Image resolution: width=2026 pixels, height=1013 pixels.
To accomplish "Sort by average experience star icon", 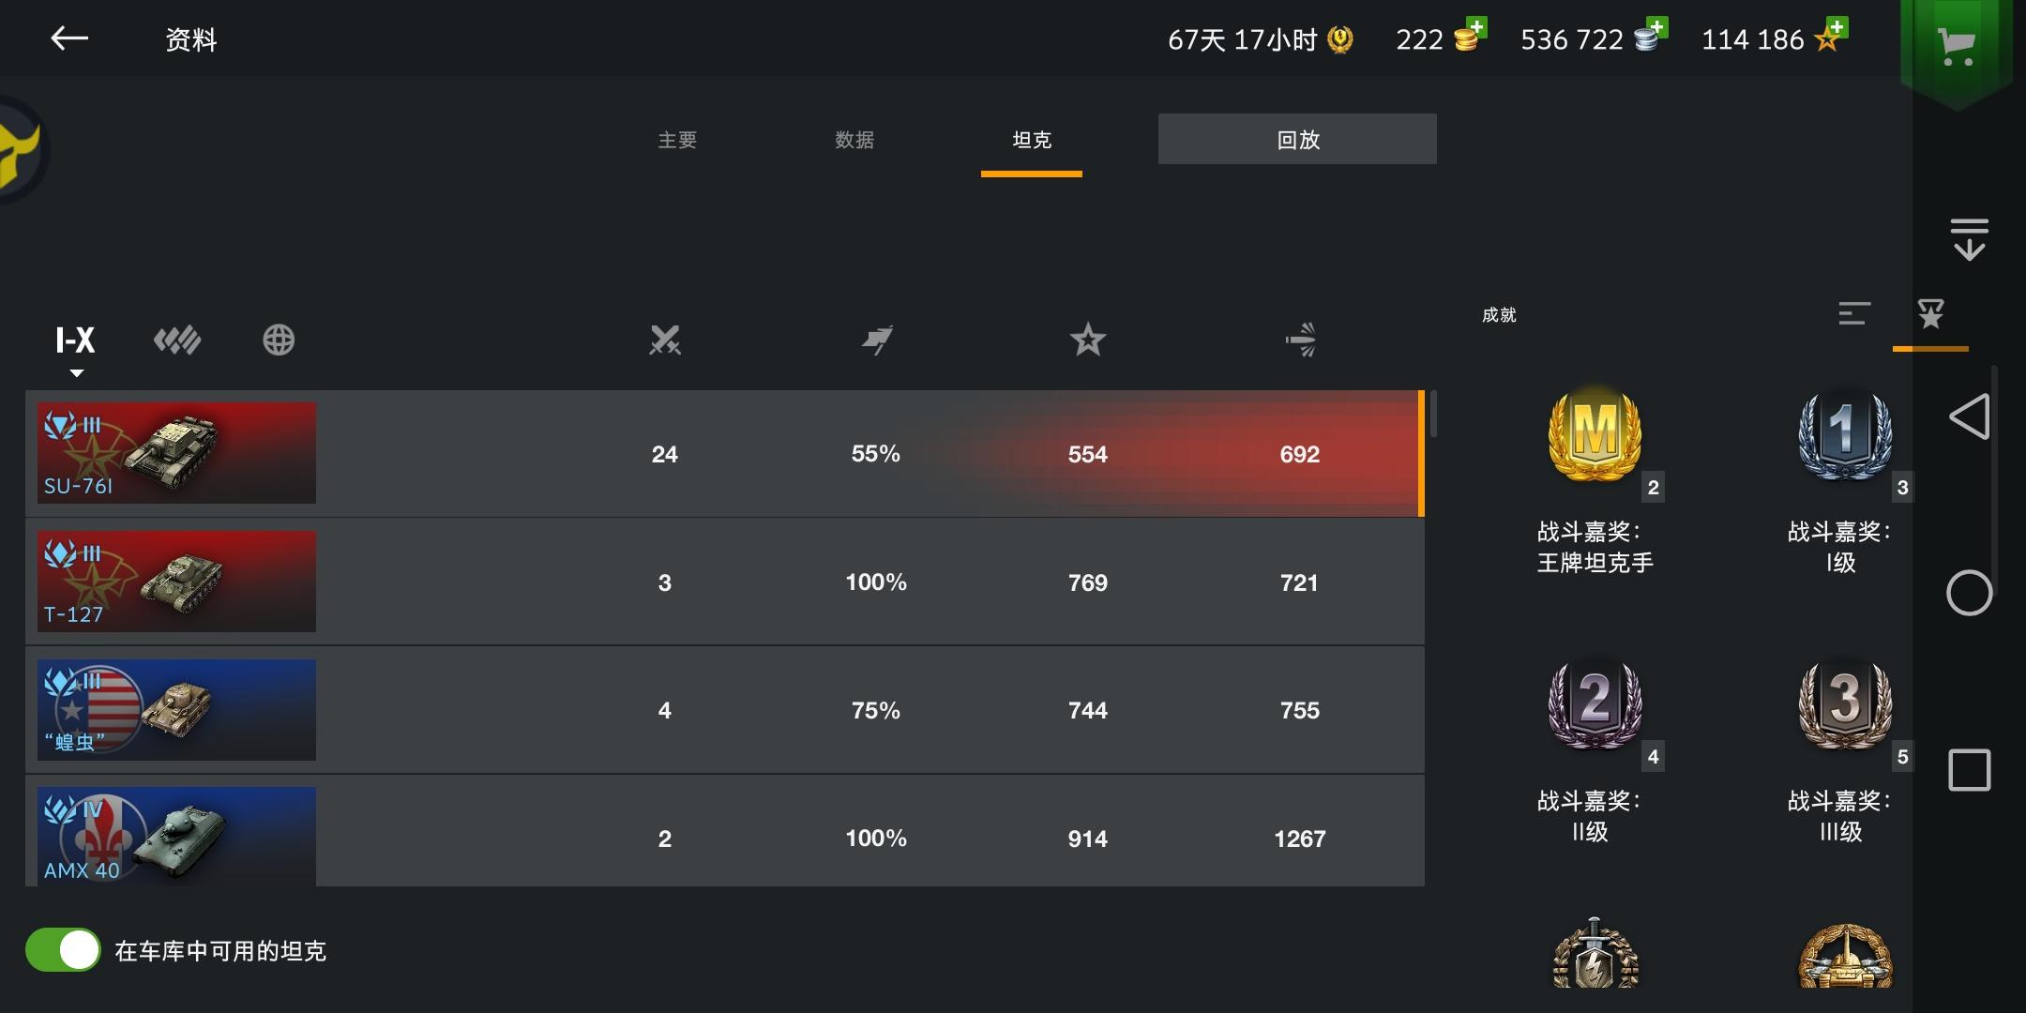I will coord(1088,340).
